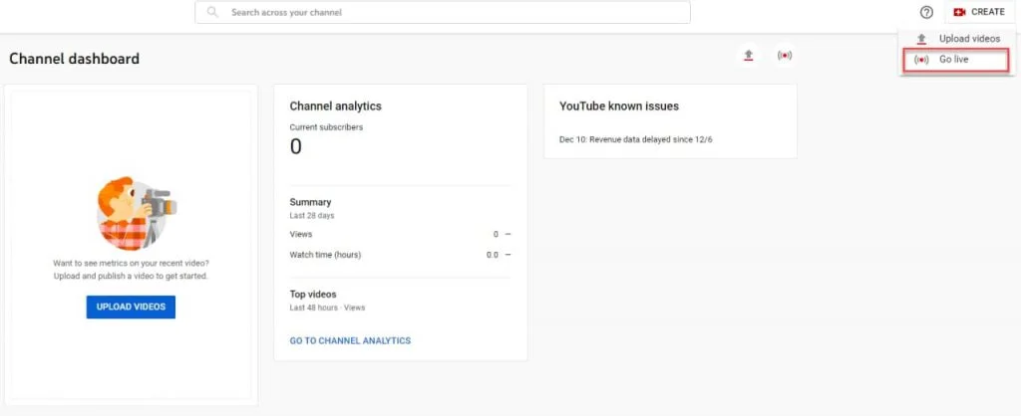Click the upload arrow icon beside Channel dashboard
The width and height of the screenshot is (1021, 416).
click(749, 56)
